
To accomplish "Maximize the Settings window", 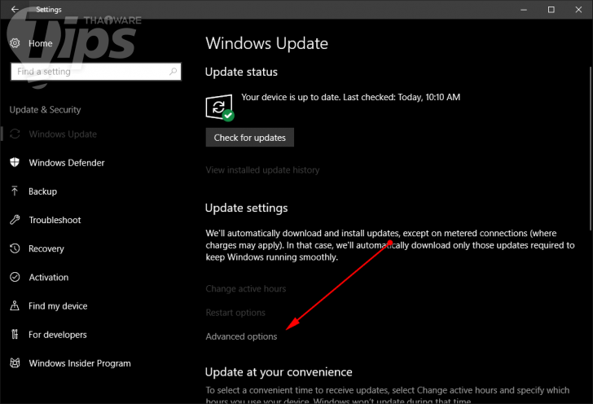I will [551, 10].
